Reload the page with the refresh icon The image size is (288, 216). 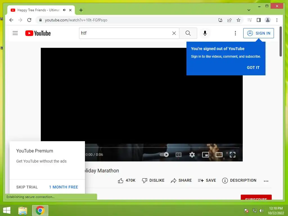click(29, 20)
